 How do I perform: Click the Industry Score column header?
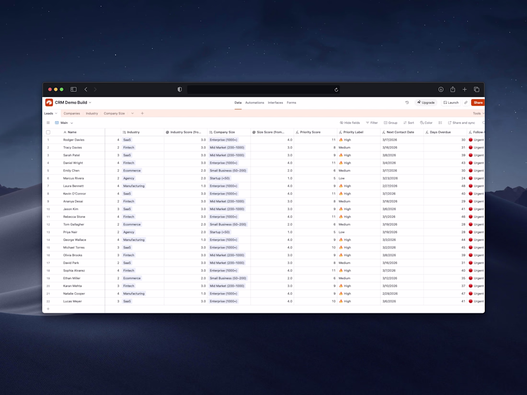coord(185,132)
